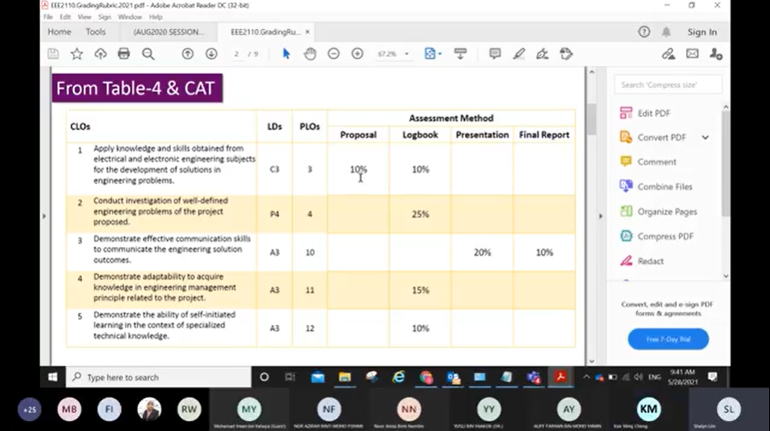Zoom in with the plus circle icon
The image size is (770, 431).
358,53
